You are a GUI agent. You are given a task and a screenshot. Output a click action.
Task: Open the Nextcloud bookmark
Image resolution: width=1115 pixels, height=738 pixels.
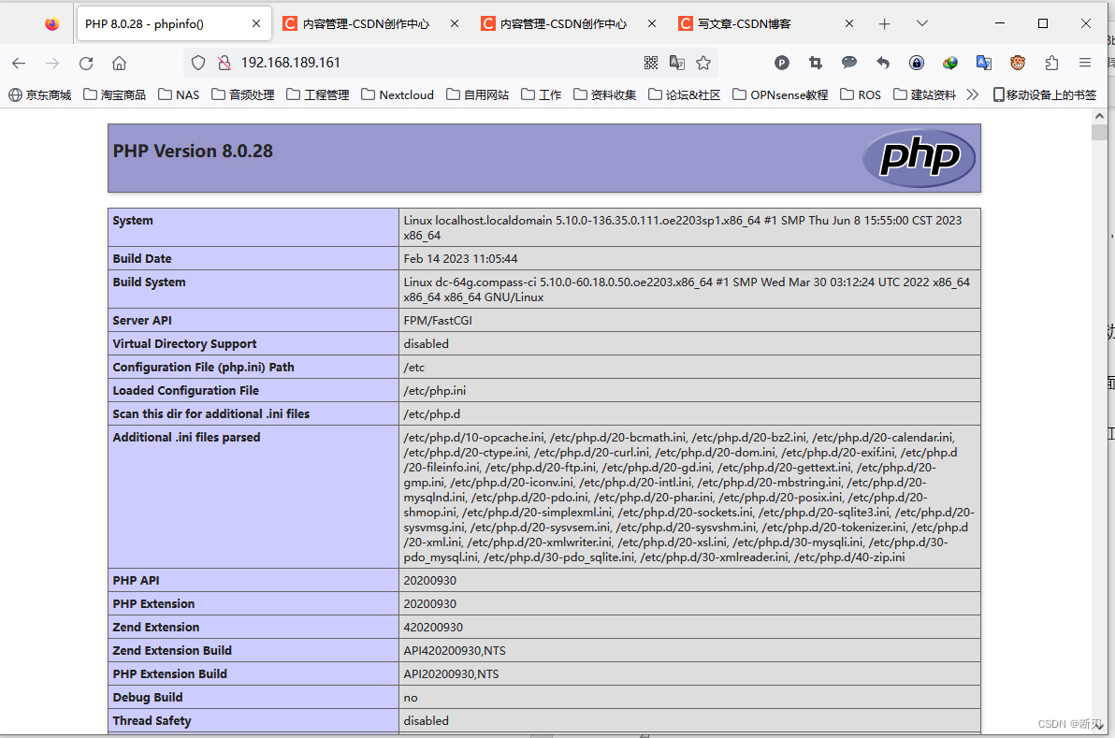[397, 94]
